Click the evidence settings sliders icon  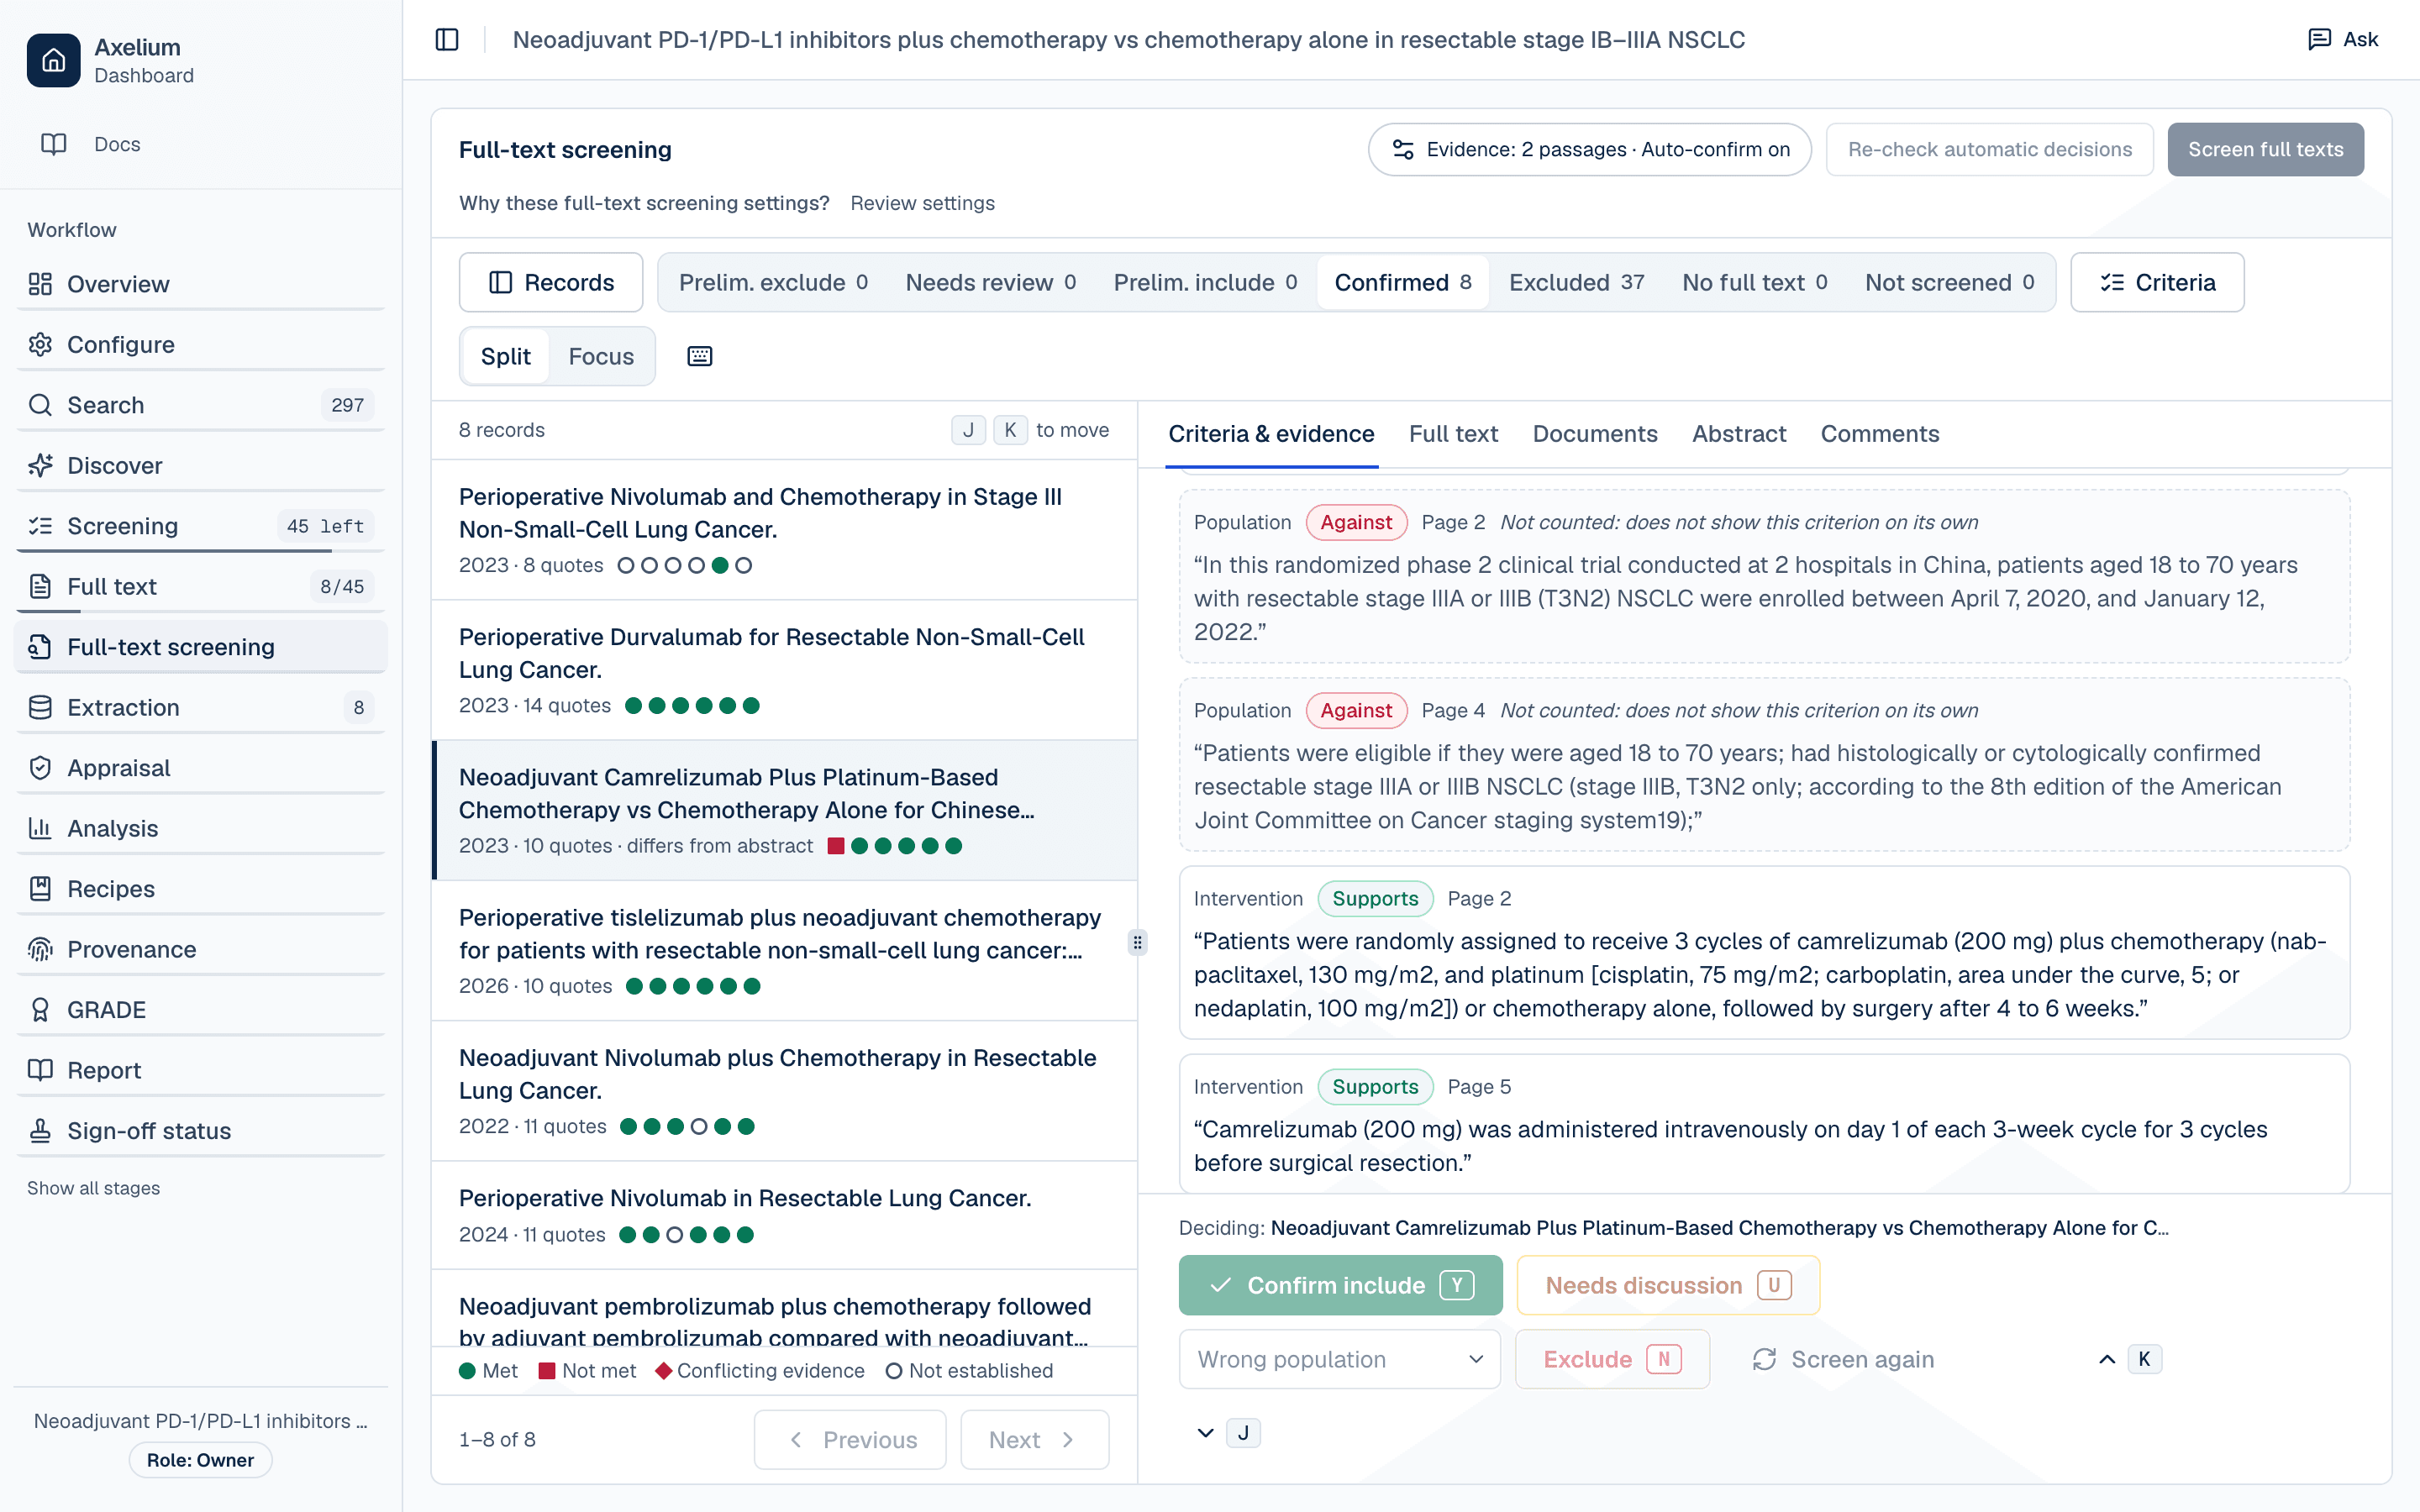(x=1403, y=149)
